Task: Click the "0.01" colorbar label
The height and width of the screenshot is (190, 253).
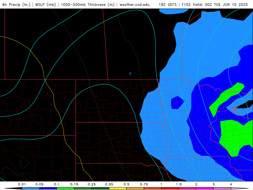Action: pyautogui.click(x=22, y=184)
